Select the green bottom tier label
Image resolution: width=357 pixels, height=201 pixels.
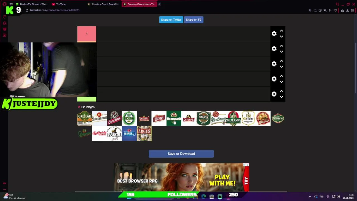click(x=86, y=99)
